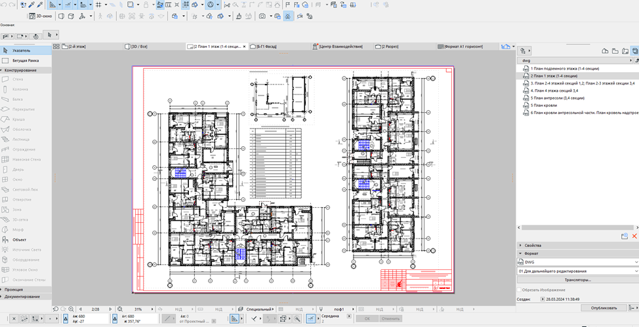Activate the Объект object tool
639x327 pixels.
point(26,240)
